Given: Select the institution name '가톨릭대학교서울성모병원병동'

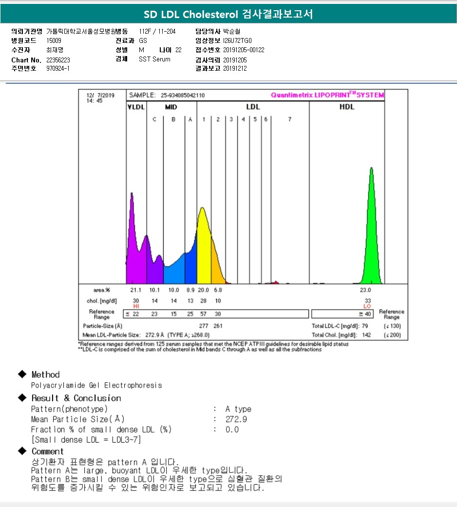Looking at the screenshot, I should pyautogui.click(x=87, y=31).
